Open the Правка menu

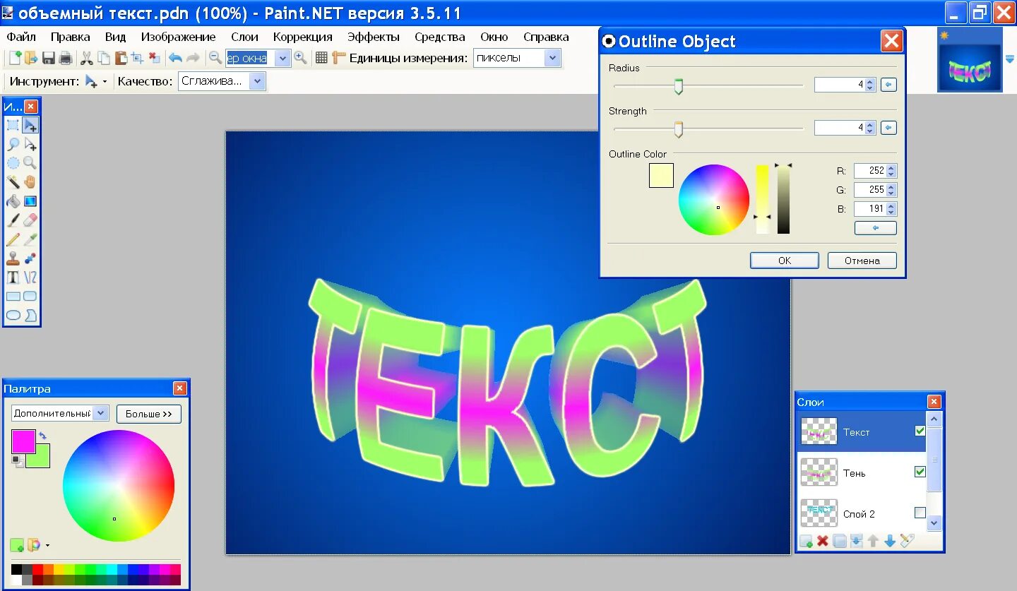click(70, 37)
